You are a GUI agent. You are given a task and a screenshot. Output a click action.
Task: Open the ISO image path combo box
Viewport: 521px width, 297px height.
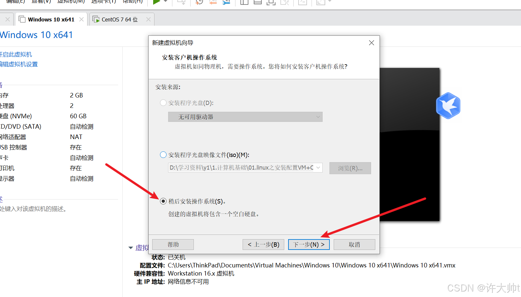point(245,168)
